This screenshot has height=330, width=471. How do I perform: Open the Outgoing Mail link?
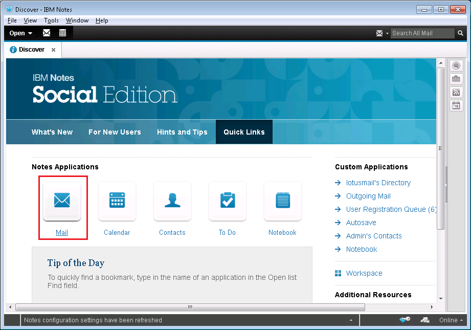(369, 196)
